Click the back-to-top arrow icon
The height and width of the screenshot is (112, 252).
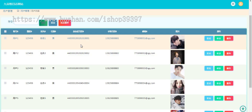coord(243,109)
